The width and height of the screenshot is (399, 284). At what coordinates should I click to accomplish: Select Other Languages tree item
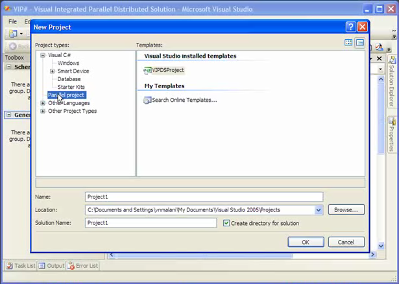point(69,103)
